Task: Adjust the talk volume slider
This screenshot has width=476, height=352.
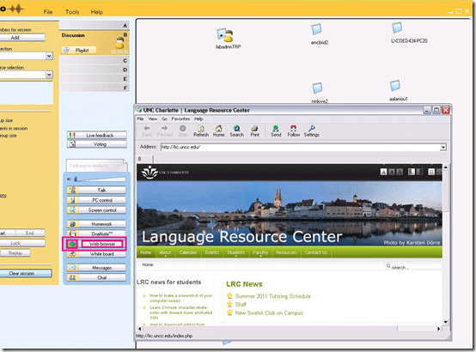Action: [101, 179]
